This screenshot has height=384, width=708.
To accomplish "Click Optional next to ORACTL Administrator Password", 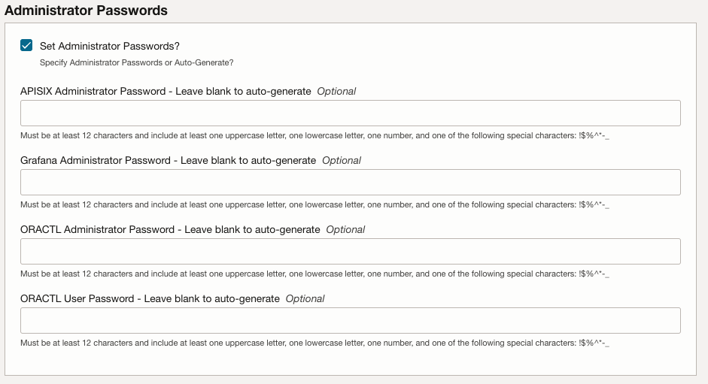I will point(345,230).
